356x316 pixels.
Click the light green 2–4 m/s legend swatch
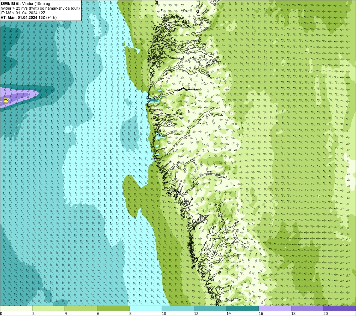[48, 309]
